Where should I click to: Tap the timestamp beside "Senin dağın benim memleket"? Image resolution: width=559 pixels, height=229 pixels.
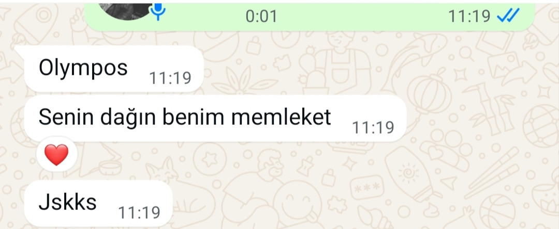click(x=373, y=127)
